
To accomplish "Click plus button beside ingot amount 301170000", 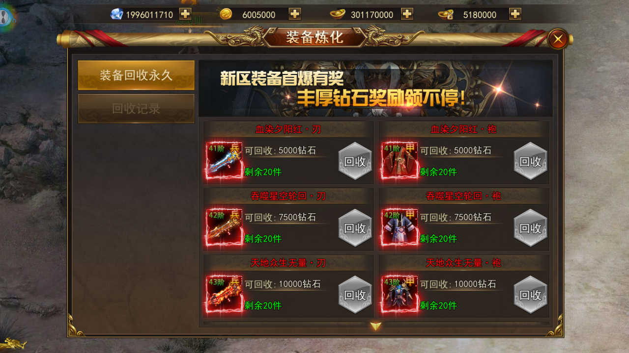I will 407,14.
